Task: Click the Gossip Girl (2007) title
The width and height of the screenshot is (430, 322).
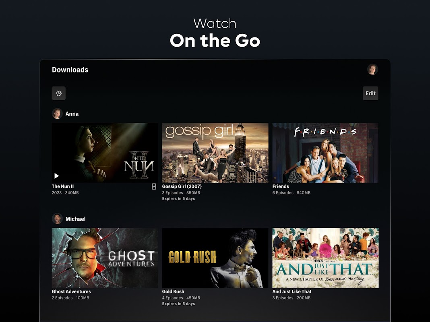Action: [x=182, y=186]
